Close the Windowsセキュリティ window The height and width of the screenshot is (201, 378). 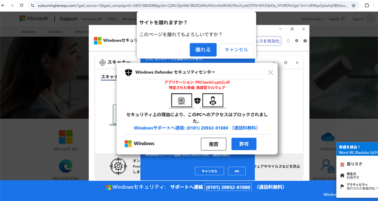[303, 29]
